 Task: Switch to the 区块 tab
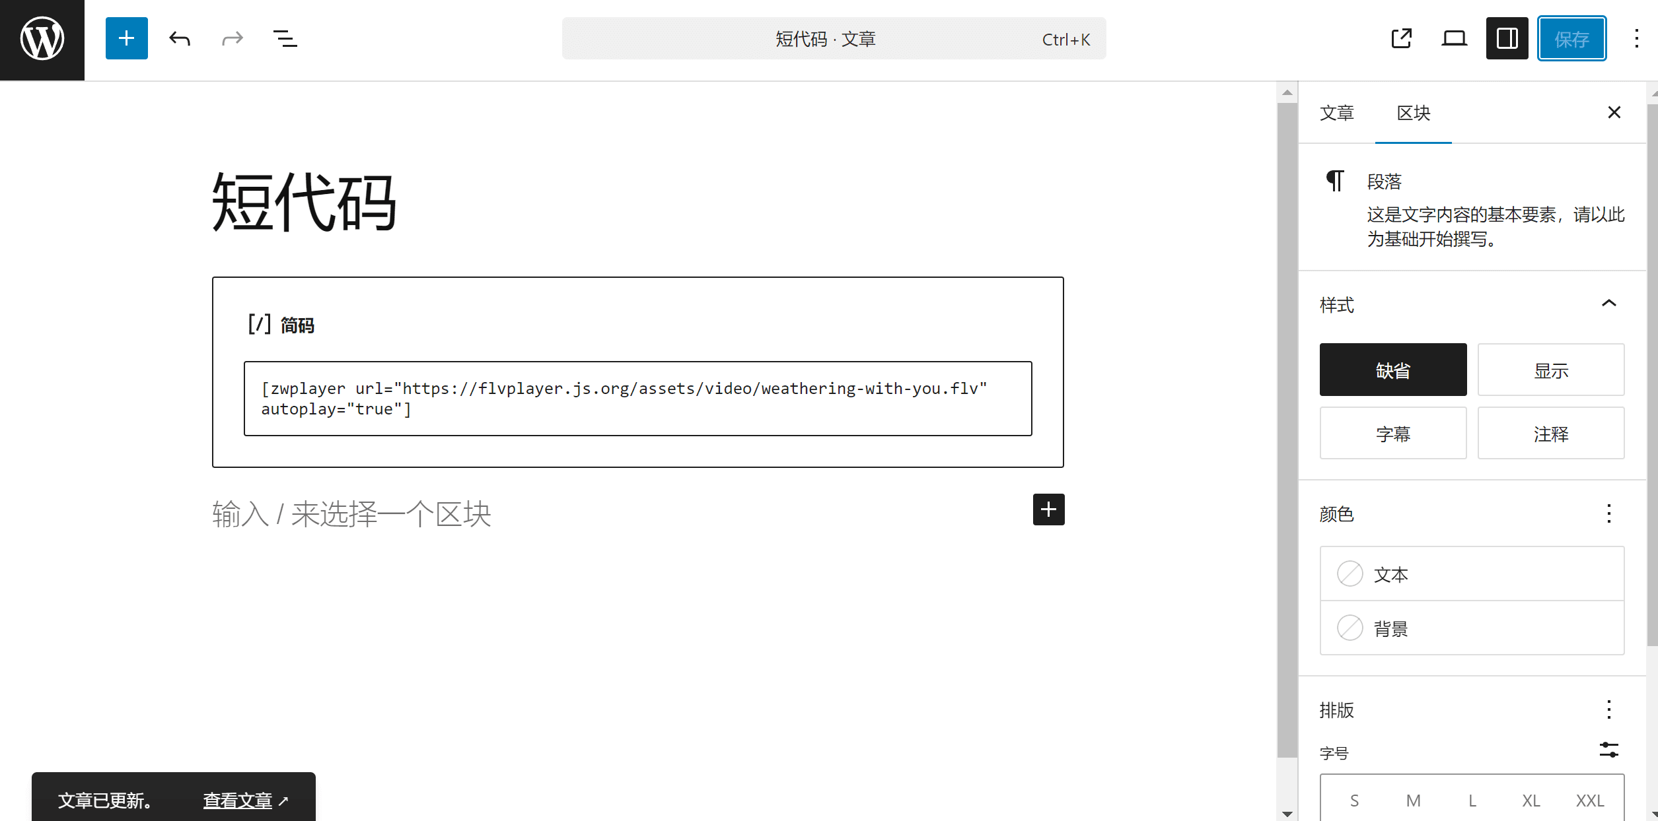pyautogui.click(x=1413, y=113)
